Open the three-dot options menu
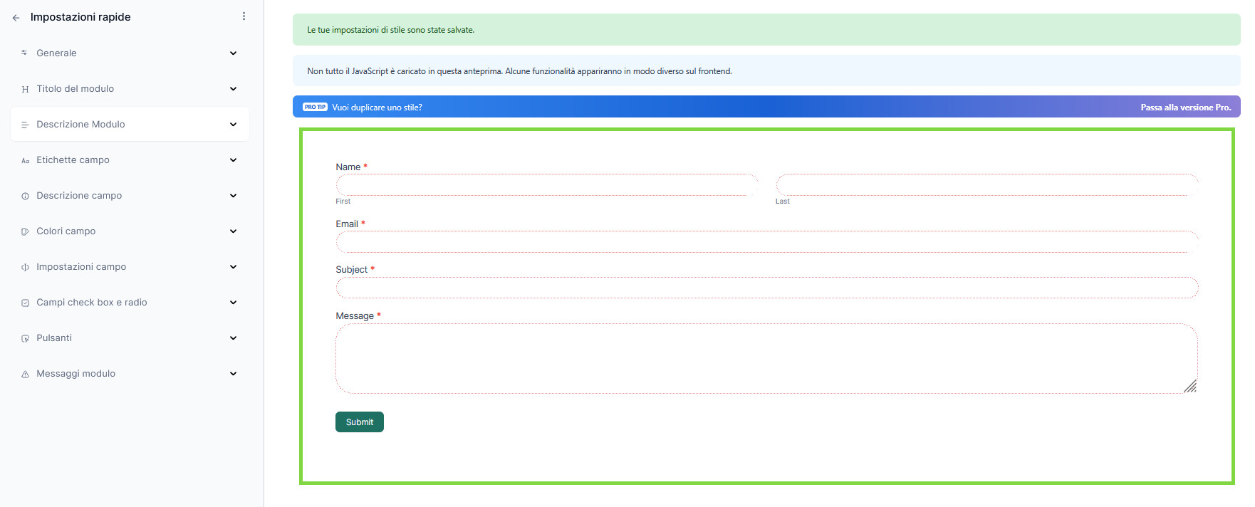1255x507 pixels. coord(244,16)
